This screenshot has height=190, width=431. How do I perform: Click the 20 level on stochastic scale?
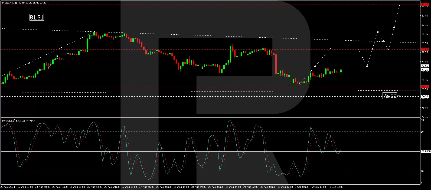pos(423,171)
